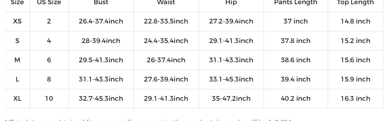Viewport: 388px width, 121px height.
Task: Click the M size label cell
Action: click(x=17, y=60)
